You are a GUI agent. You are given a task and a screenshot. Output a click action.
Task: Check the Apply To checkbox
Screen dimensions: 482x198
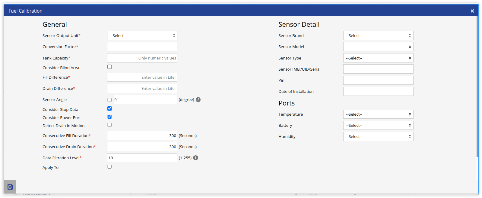109,167
